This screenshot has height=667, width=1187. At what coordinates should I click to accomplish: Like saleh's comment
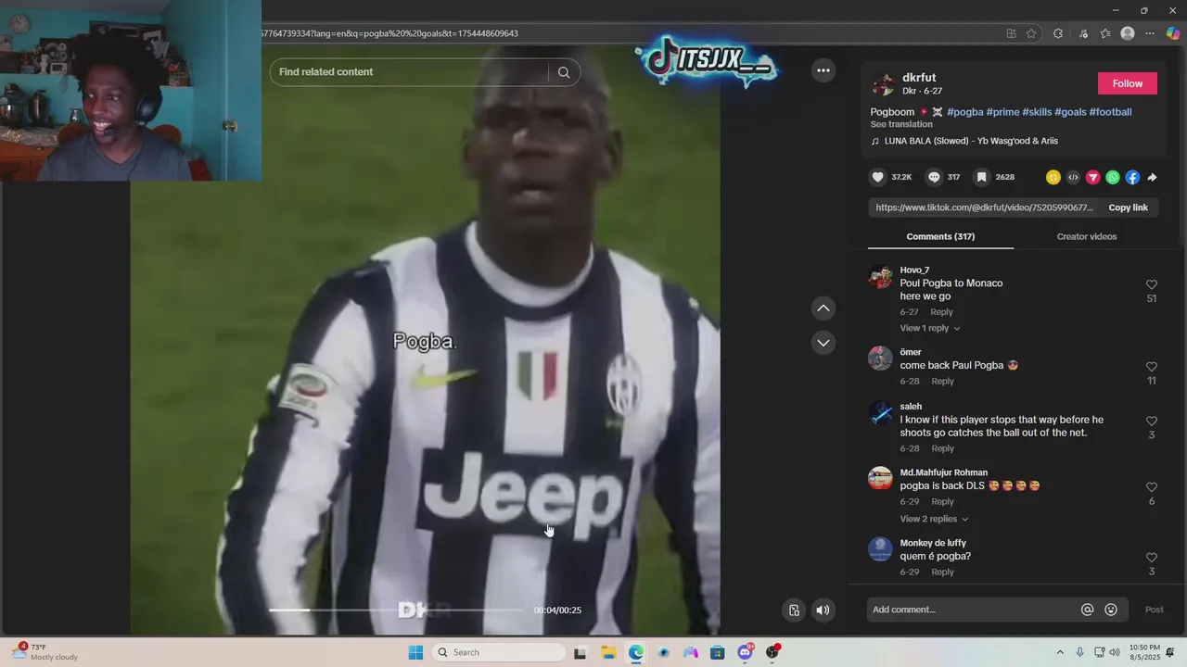pyautogui.click(x=1152, y=421)
